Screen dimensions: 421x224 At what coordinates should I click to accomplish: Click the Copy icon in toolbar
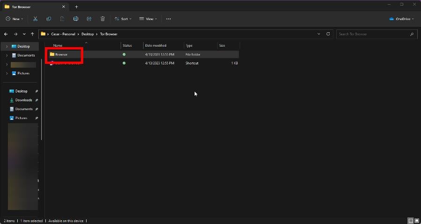click(x=49, y=19)
